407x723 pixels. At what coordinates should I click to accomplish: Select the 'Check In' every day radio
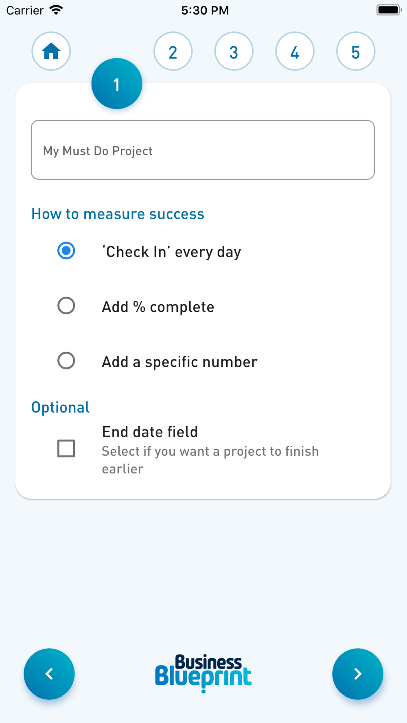pyautogui.click(x=66, y=250)
